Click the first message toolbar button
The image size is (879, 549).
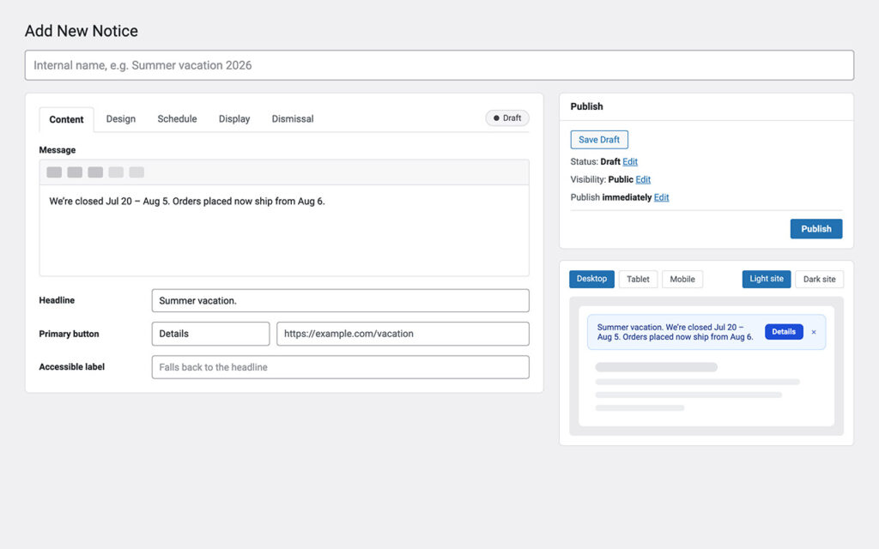(54, 172)
